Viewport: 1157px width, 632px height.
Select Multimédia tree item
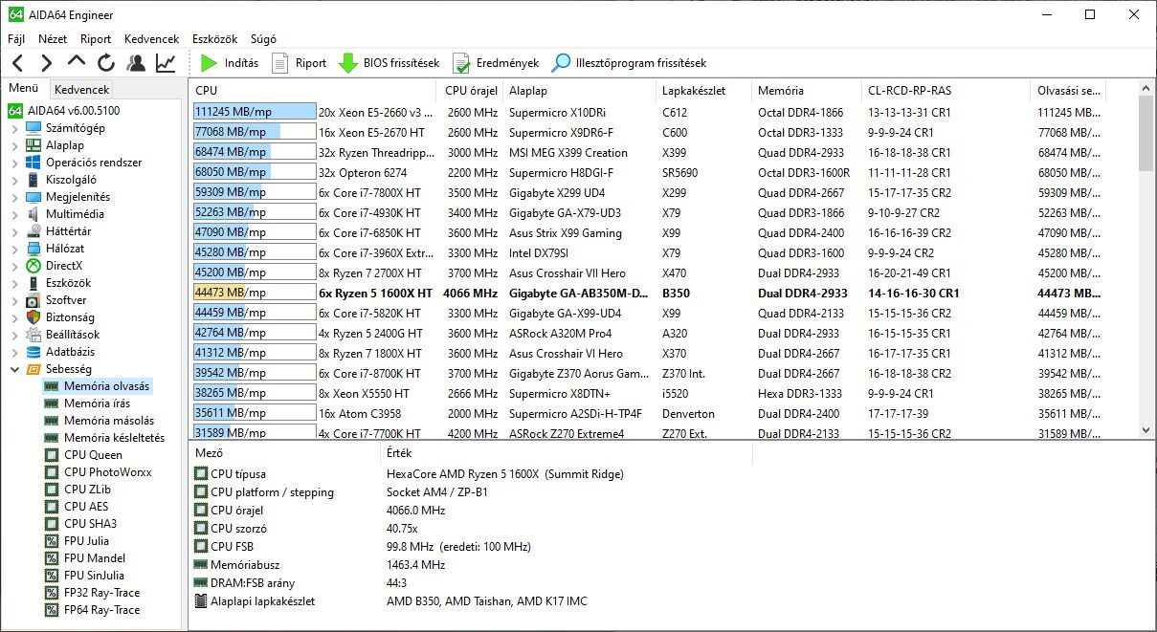(x=75, y=213)
